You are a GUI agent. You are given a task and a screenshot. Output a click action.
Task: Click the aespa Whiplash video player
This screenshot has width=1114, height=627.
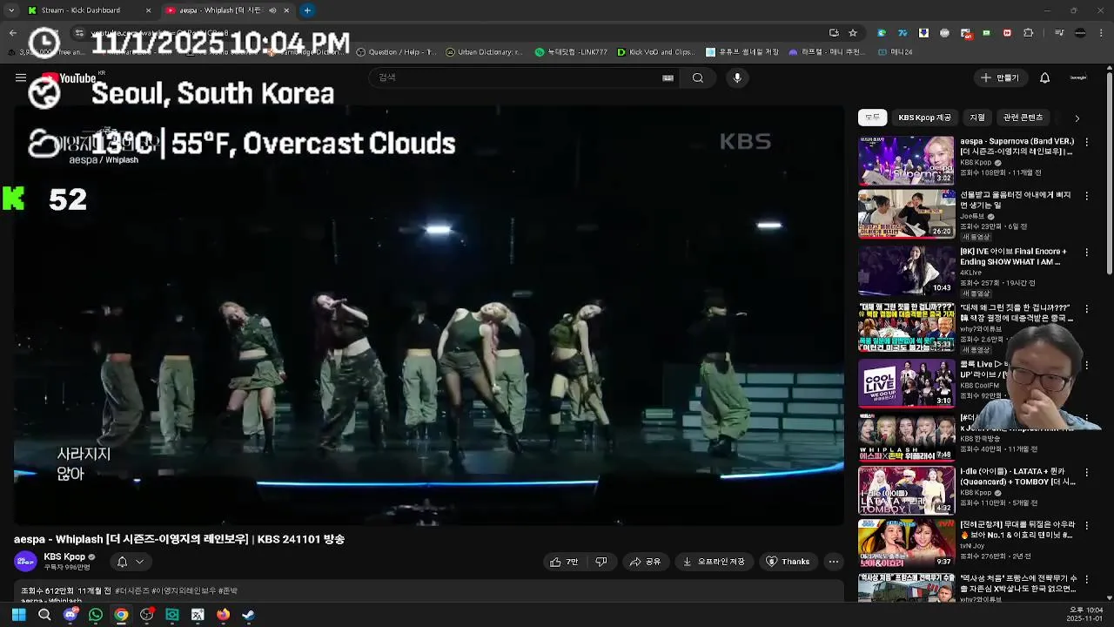pyautogui.click(x=428, y=315)
